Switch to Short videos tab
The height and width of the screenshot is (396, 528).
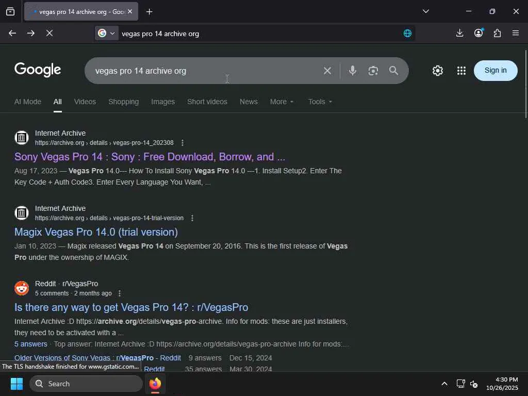(x=207, y=102)
